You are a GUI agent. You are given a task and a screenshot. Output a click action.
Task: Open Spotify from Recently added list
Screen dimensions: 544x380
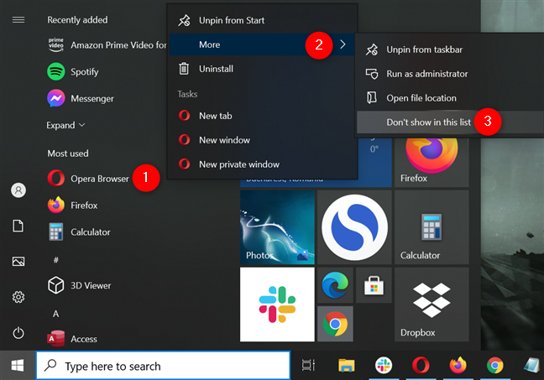[x=85, y=71]
